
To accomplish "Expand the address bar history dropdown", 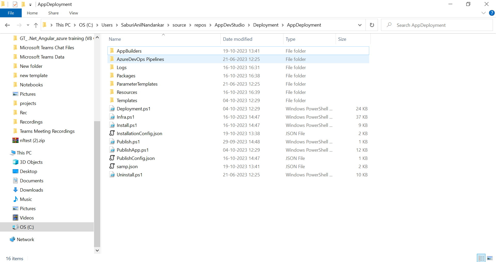I will [360, 25].
